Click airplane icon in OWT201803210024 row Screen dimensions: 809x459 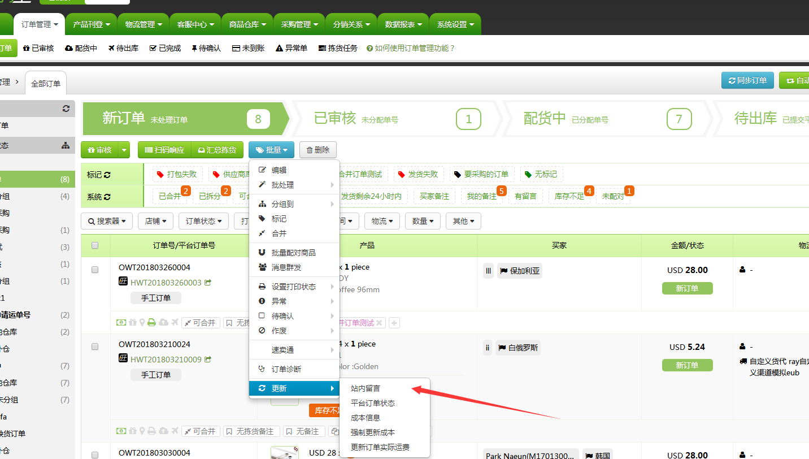(x=175, y=431)
